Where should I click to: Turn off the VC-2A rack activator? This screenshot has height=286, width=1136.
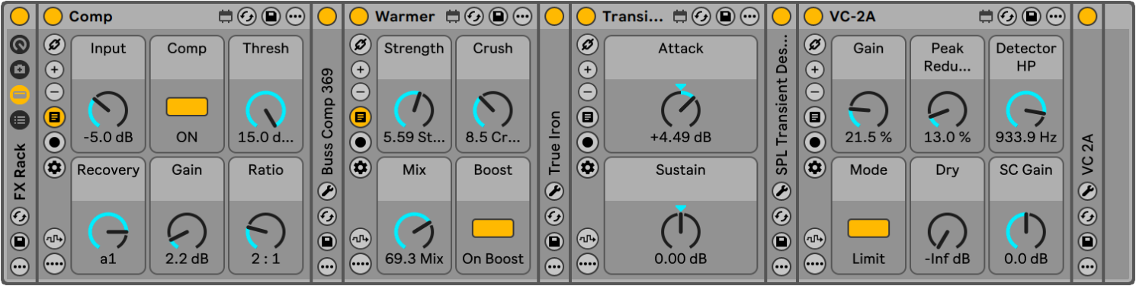click(813, 16)
